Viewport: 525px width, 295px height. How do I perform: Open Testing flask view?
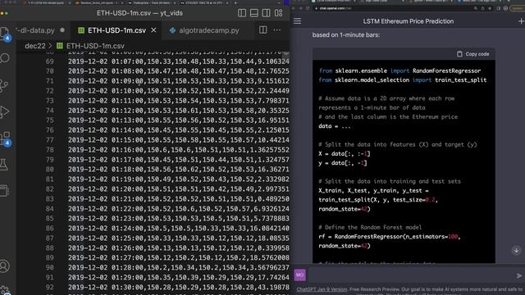3,165
